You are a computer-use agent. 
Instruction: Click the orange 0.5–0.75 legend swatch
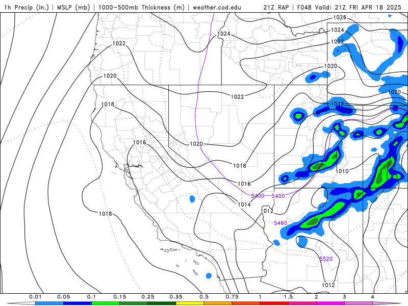coord(218,303)
